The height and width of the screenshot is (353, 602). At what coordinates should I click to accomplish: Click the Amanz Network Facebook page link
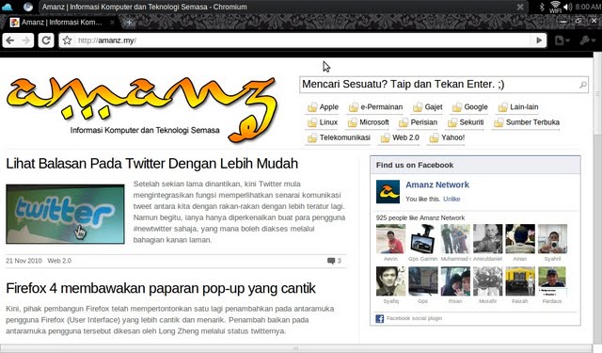[437, 185]
